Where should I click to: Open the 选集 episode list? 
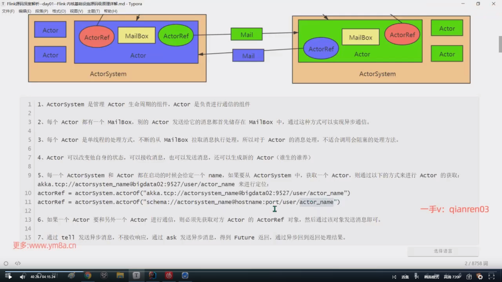pyautogui.click(x=405, y=277)
